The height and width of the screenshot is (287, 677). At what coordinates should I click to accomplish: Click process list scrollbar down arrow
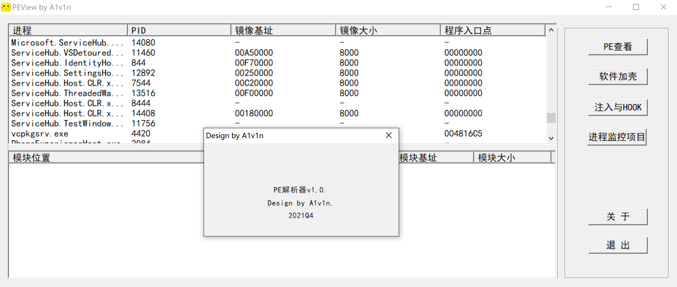coord(551,138)
